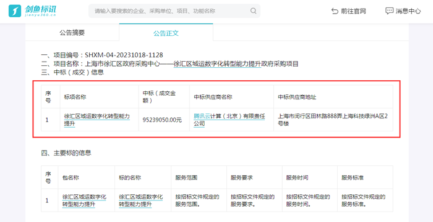Open link in 标的名称 column cell
Viewport: 433px width, 222px height.
tap(141, 200)
